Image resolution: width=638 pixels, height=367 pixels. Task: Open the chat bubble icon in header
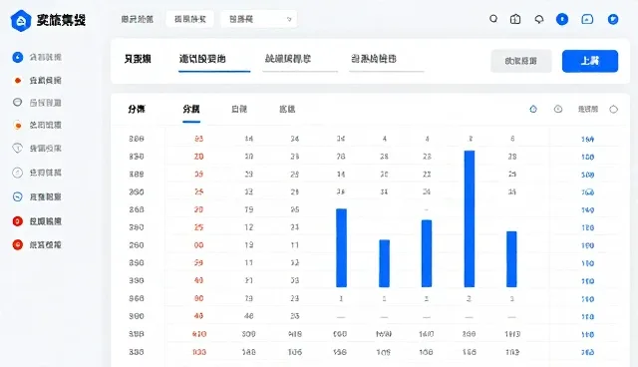tap(539, 19)
